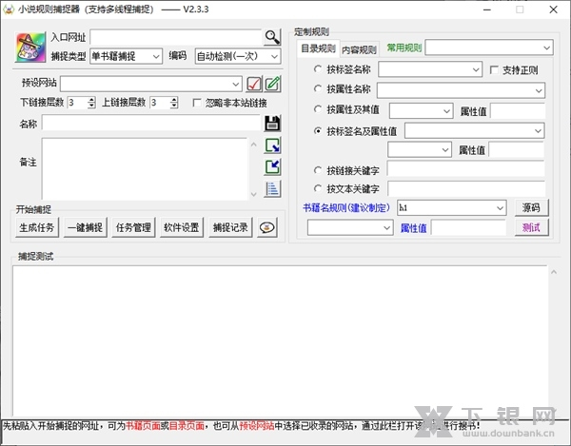This screenshot has width=571, height=446.
Task: Click the green box arrow-down-right icon
Action: [x=272, y=145]
